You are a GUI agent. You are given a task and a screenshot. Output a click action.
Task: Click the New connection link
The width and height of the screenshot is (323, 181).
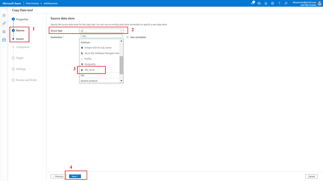coord(138,37)
